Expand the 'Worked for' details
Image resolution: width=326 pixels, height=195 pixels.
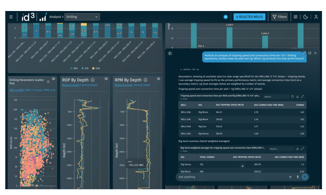pyautogui.click(x=190, y=70)
